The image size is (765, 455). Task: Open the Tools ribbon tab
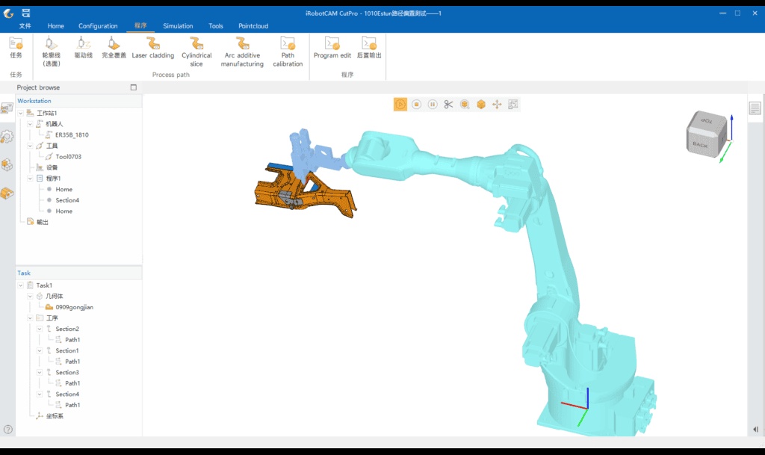(216, 26)
